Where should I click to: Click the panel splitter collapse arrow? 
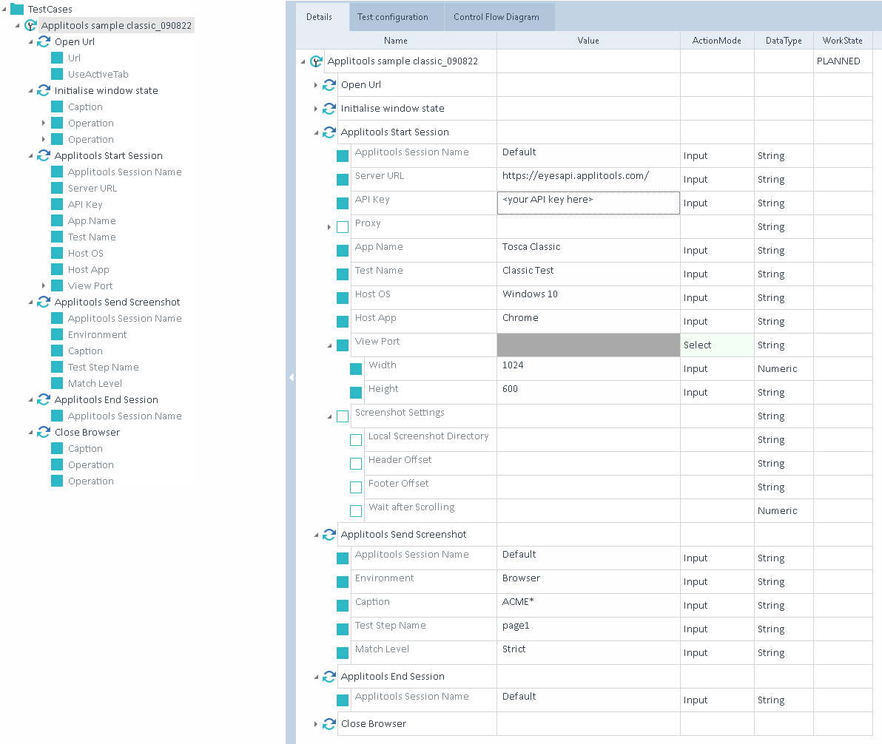coord(291,377)
